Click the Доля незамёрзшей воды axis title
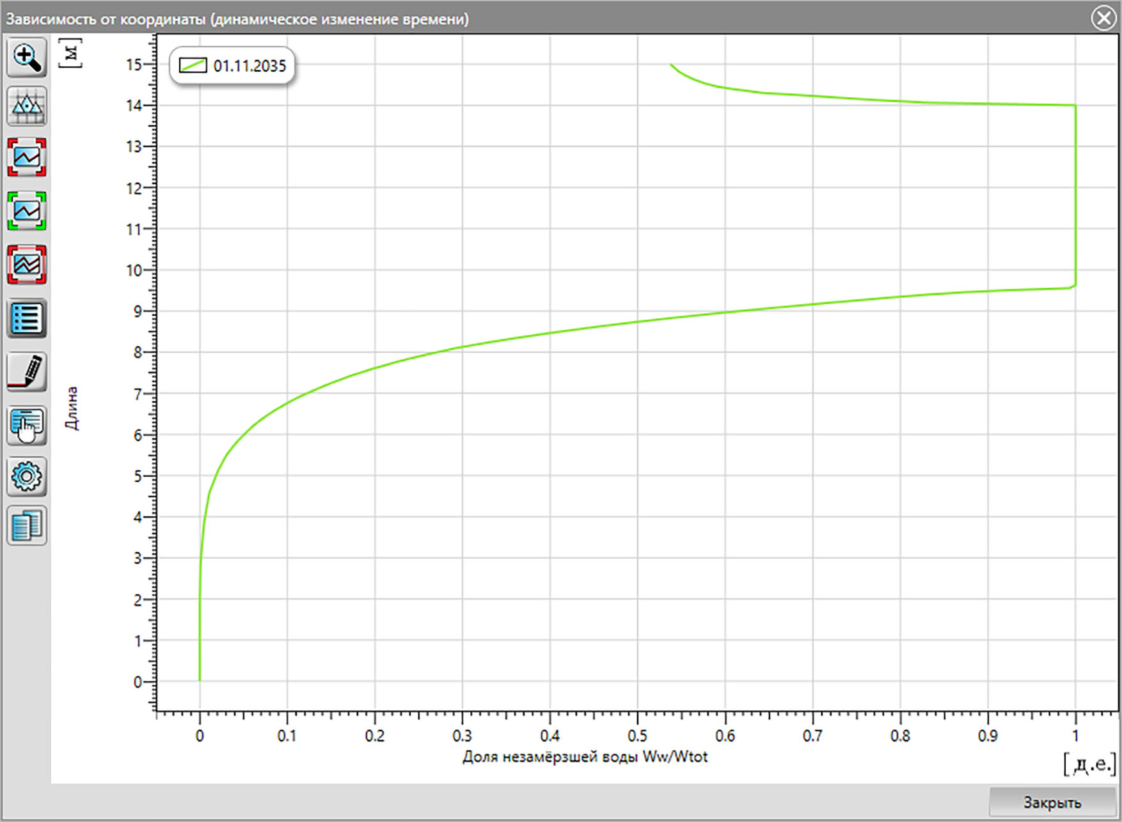The image size is (1122, 822). click(x=585, y=757)
